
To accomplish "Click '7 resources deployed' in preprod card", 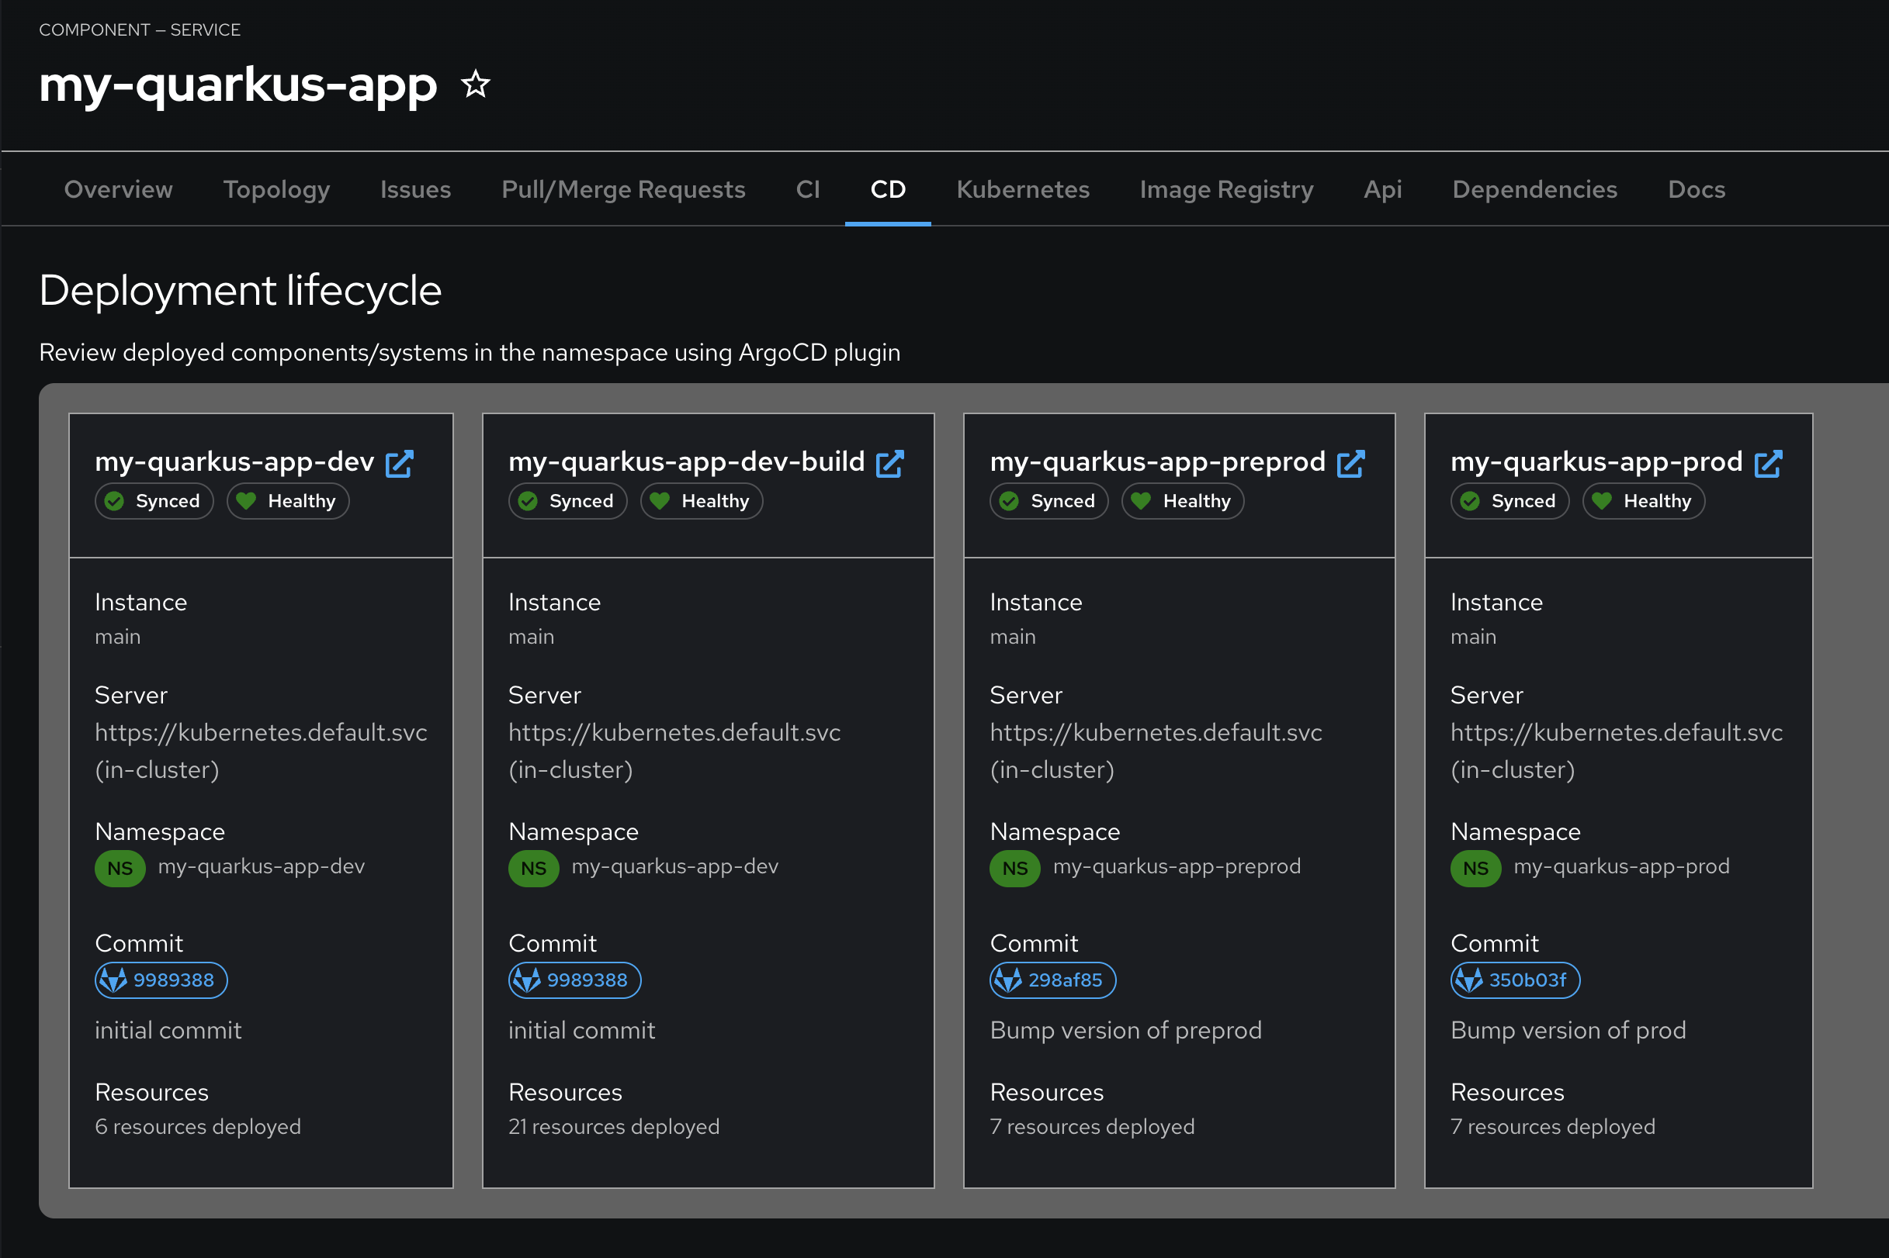I will 1093,1126.
